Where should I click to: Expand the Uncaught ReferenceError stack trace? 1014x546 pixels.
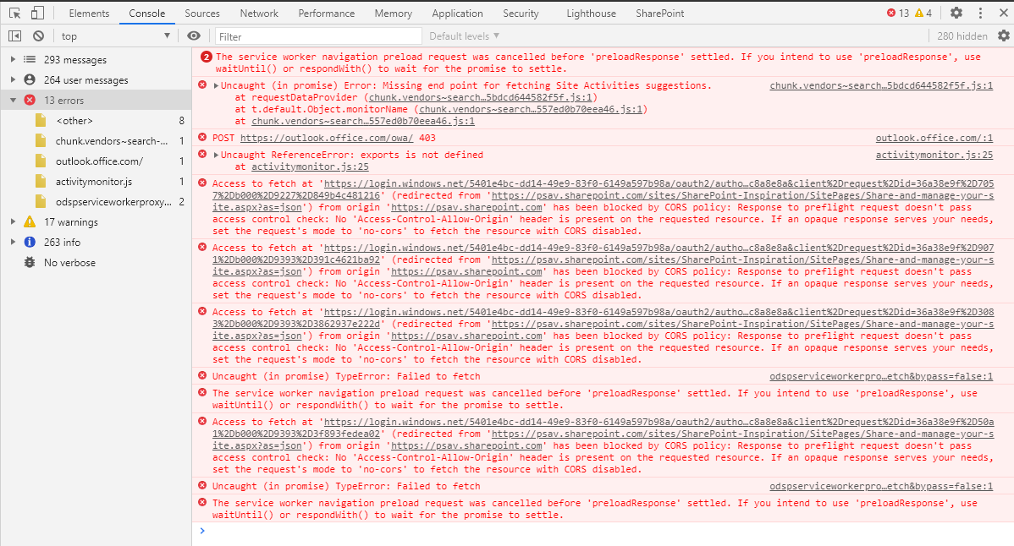(214, 154)
